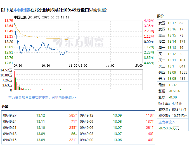This screenshot has width=194, height=145.
Task: Select the 09:49:21 trade tick row
Action: pos(40,128)
